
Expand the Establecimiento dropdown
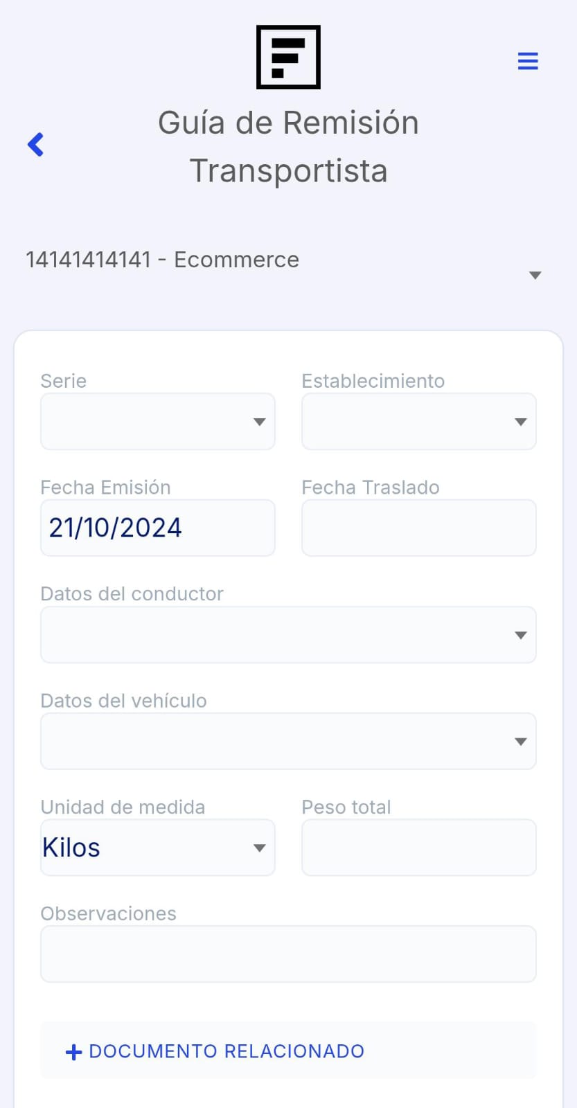click(x=418, y=422)
